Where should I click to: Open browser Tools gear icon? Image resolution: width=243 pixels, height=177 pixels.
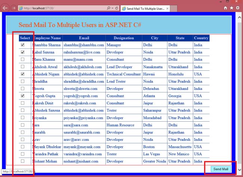click(x=238, y=8)
